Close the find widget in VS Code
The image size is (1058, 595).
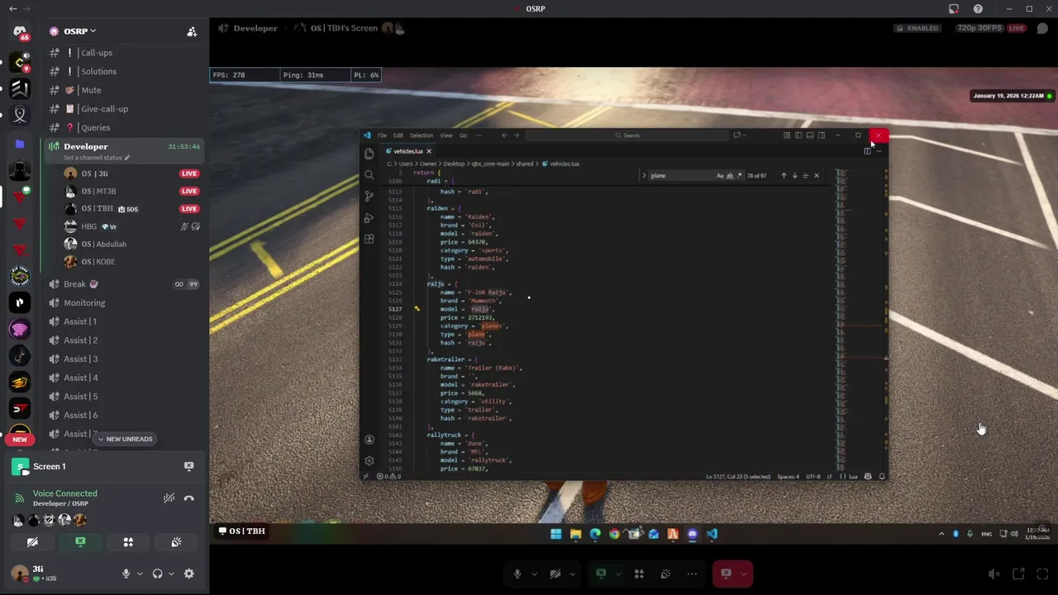tap(817, 175)
